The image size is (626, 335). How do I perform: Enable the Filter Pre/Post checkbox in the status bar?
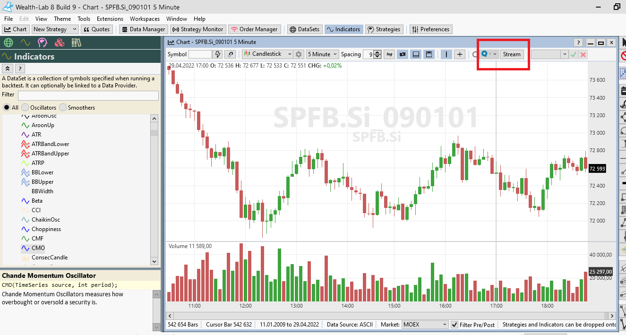point(455,325)
